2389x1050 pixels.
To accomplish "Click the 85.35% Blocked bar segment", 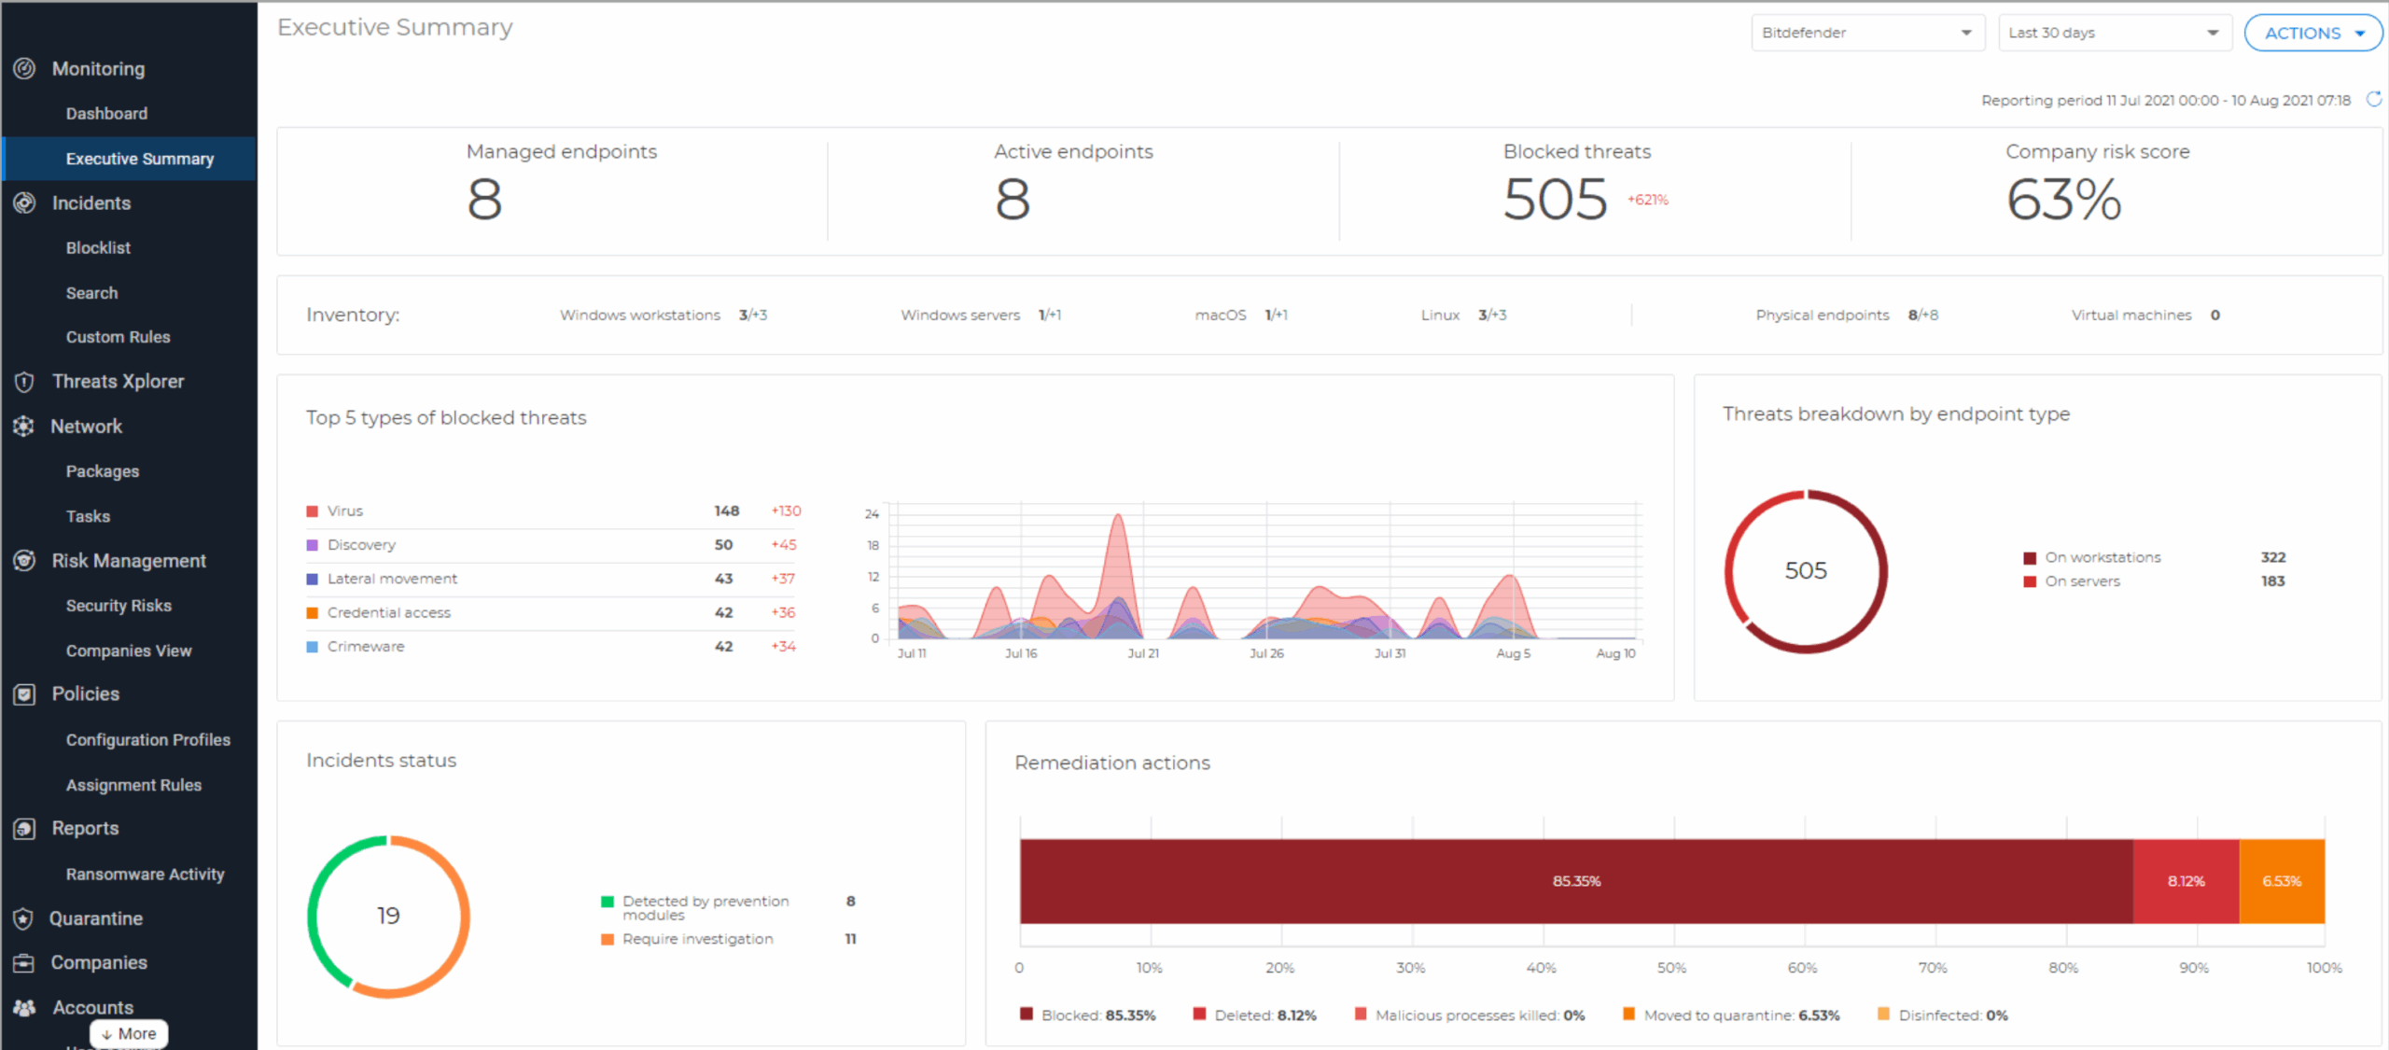I will tap(1575, 880).
